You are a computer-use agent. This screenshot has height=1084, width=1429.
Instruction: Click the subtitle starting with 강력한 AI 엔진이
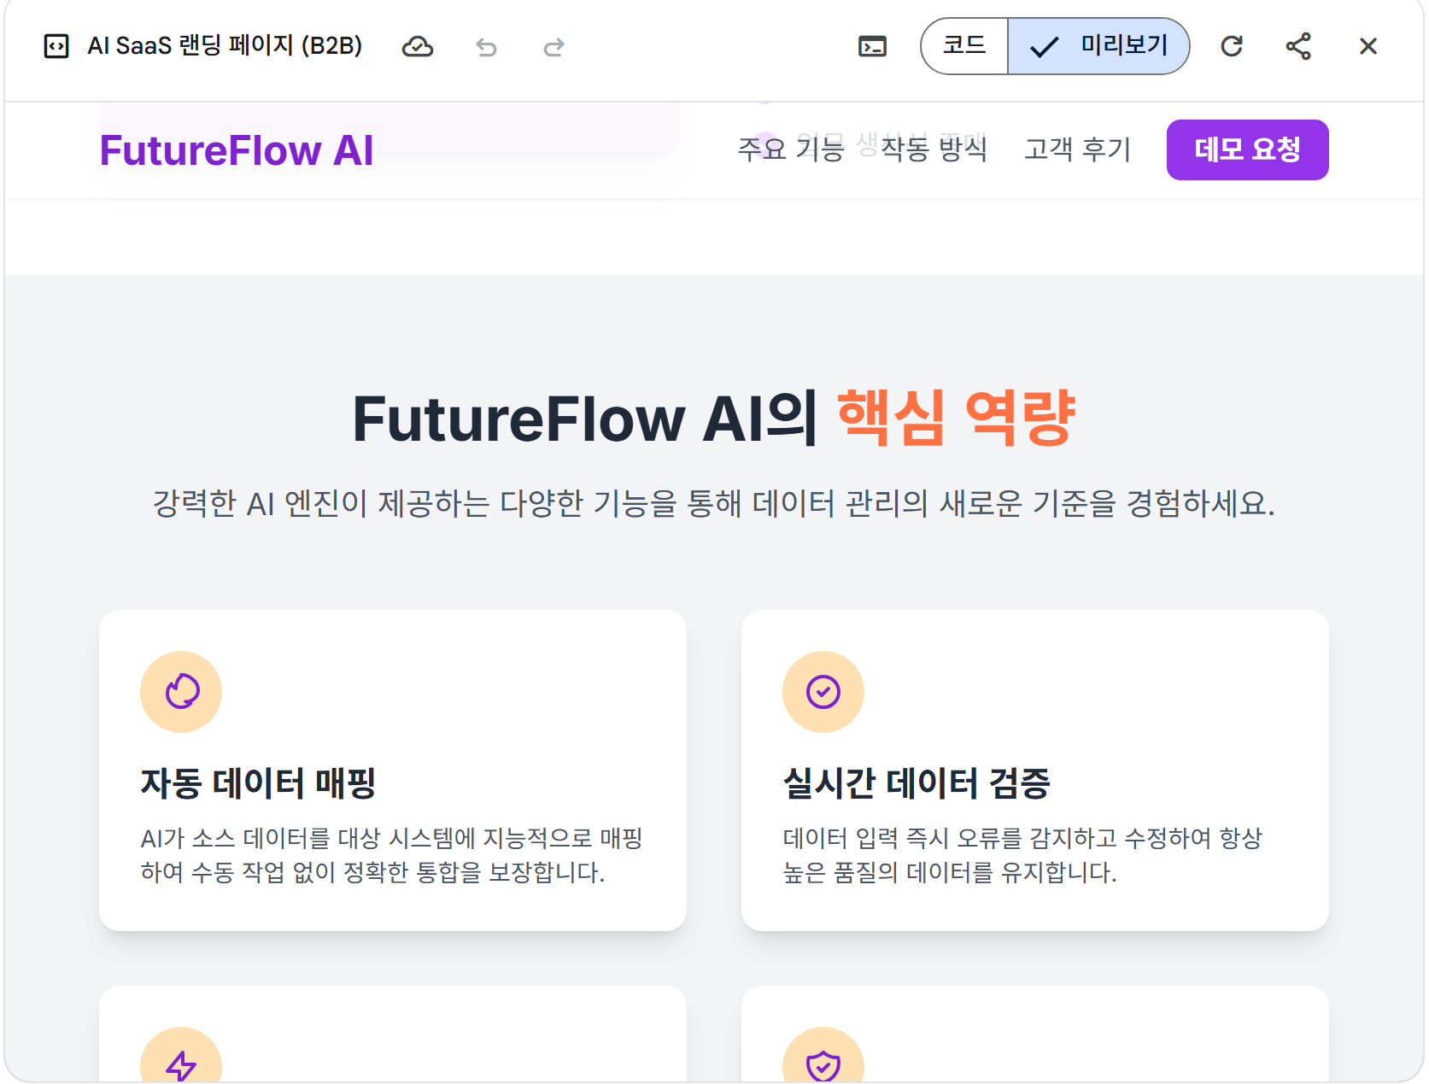[714, 503]
